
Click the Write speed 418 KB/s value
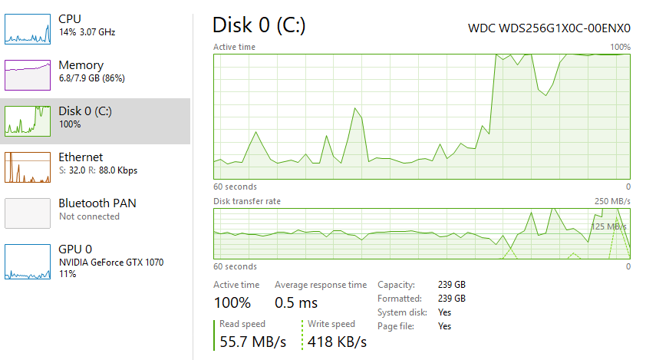(x=337, y=341)
